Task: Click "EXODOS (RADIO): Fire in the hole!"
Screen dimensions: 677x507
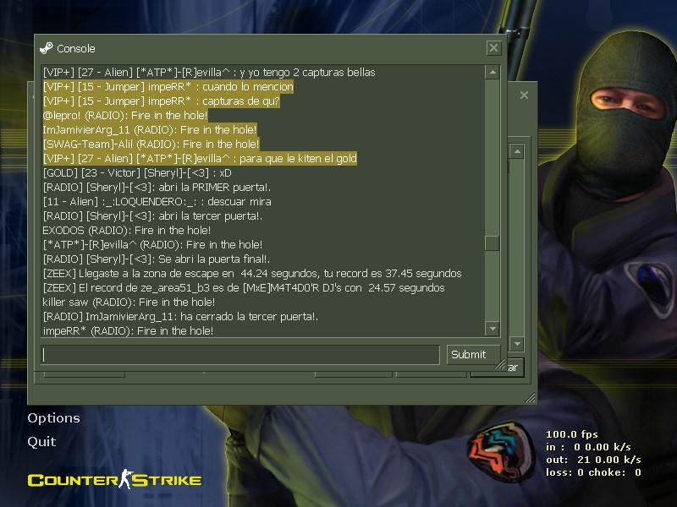Action: tap(126, 230)
